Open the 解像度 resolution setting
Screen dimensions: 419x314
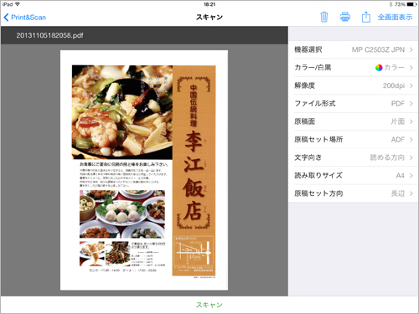(x=354, y=85)
